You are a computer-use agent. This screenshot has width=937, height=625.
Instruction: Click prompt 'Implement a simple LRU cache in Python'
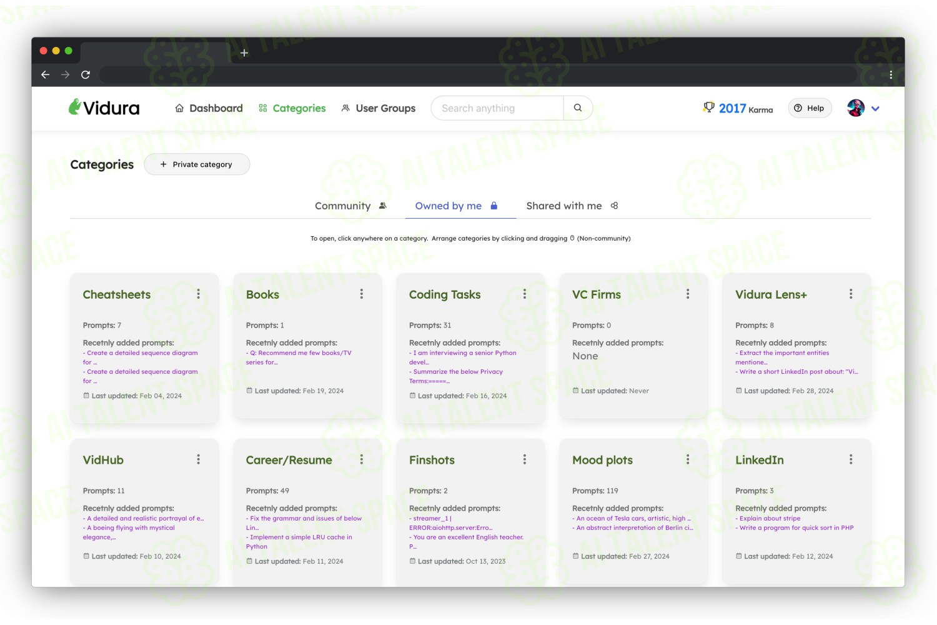click(x=299, y=542)
